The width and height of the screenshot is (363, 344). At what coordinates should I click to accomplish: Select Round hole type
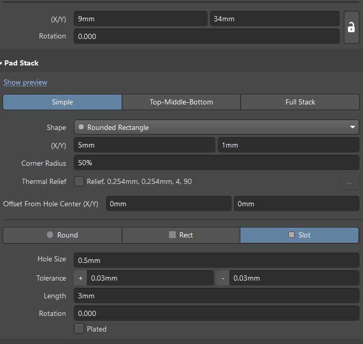[62, 235]
